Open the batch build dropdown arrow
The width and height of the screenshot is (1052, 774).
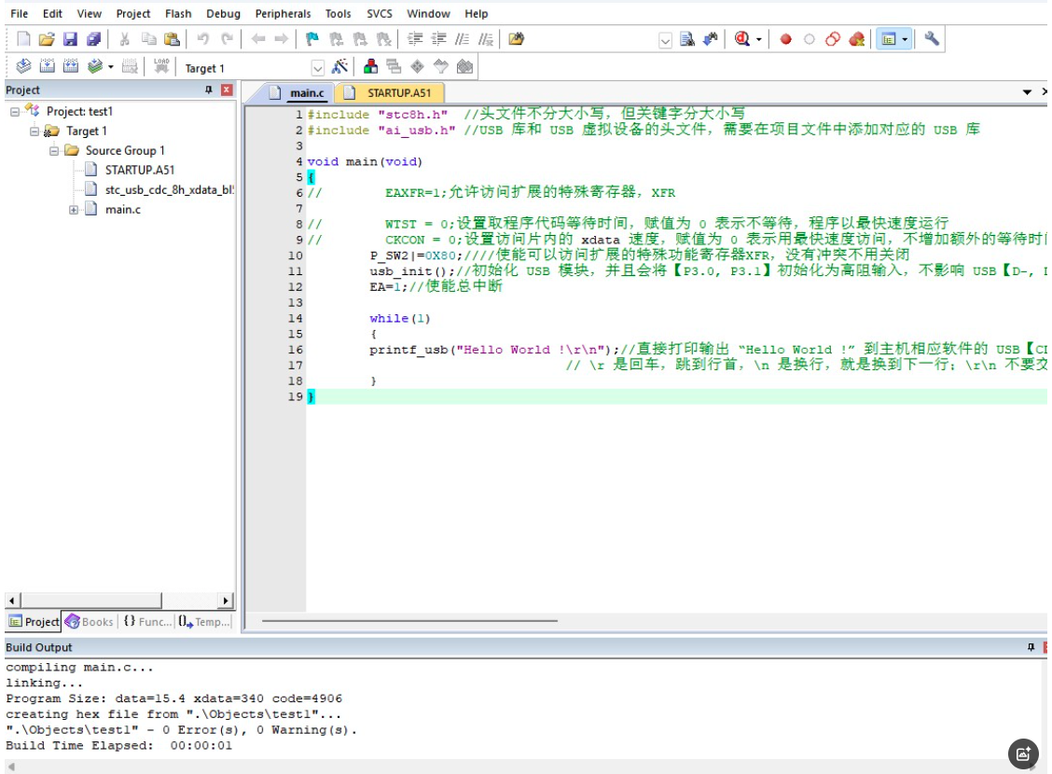click(111, 67)
